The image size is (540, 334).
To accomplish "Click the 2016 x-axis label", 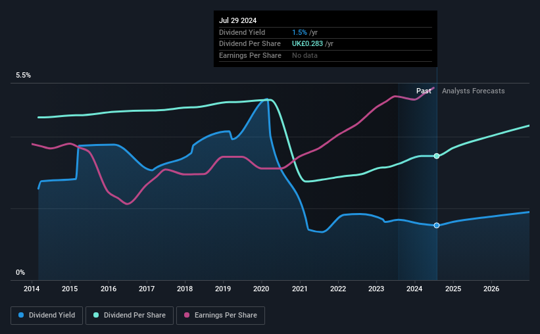I will (108, 289).
